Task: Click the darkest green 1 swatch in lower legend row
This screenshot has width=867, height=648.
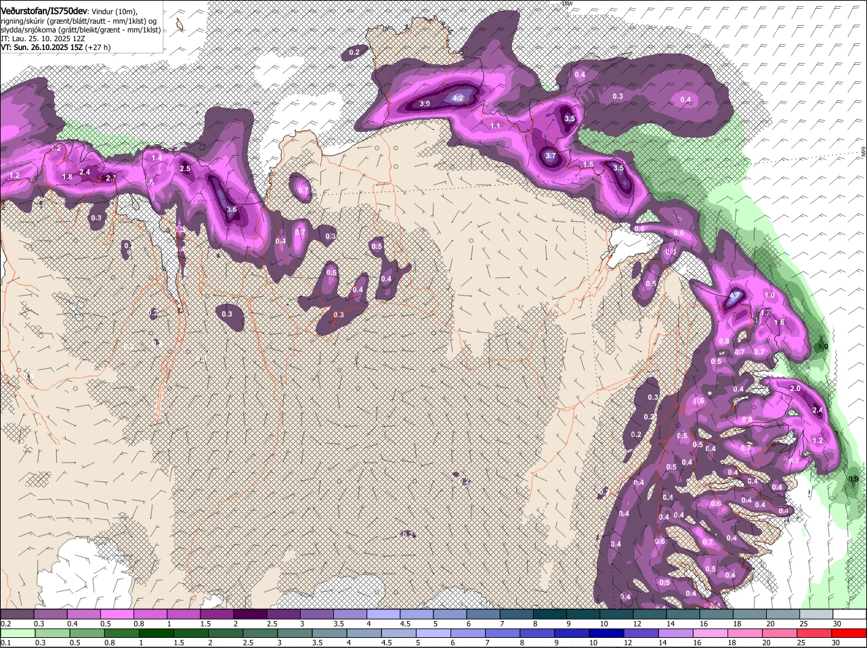Action: pyautogui.click(x=156, y=633)
